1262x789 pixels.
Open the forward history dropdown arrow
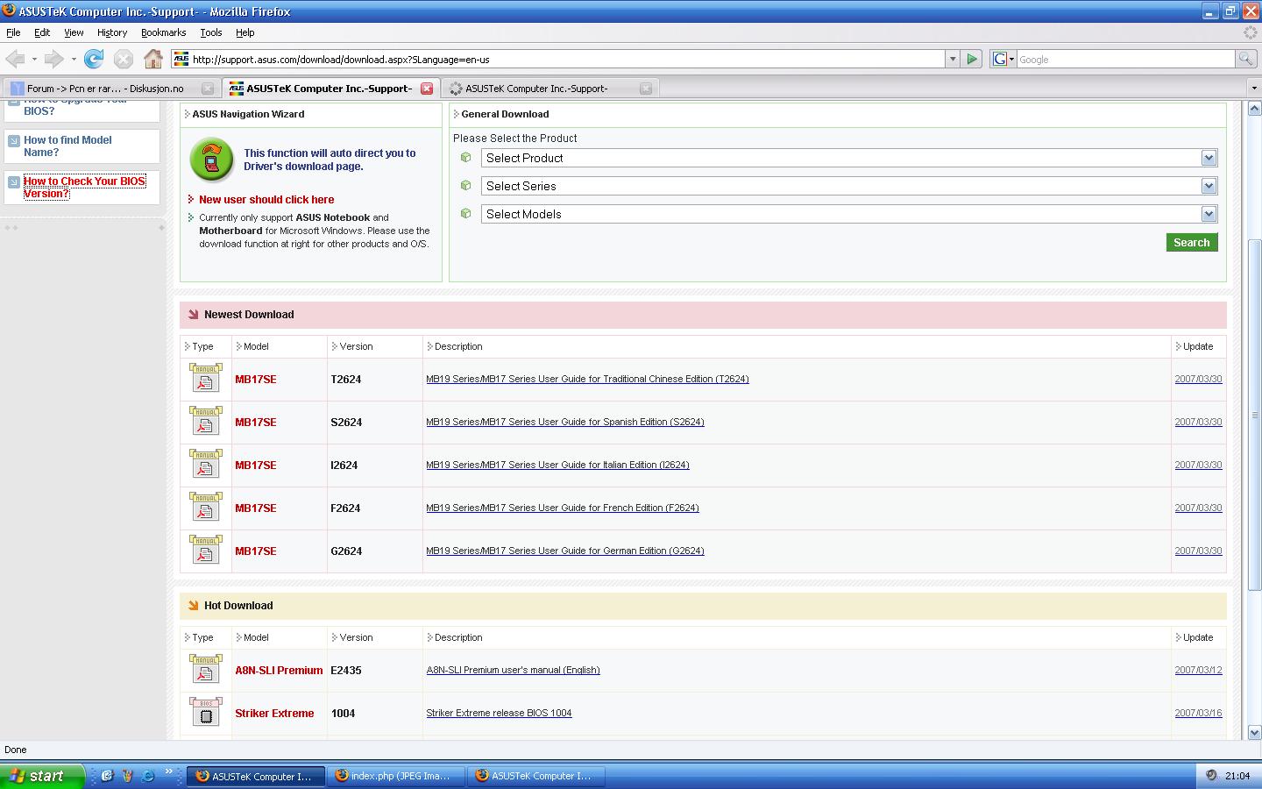pos(74,60)
